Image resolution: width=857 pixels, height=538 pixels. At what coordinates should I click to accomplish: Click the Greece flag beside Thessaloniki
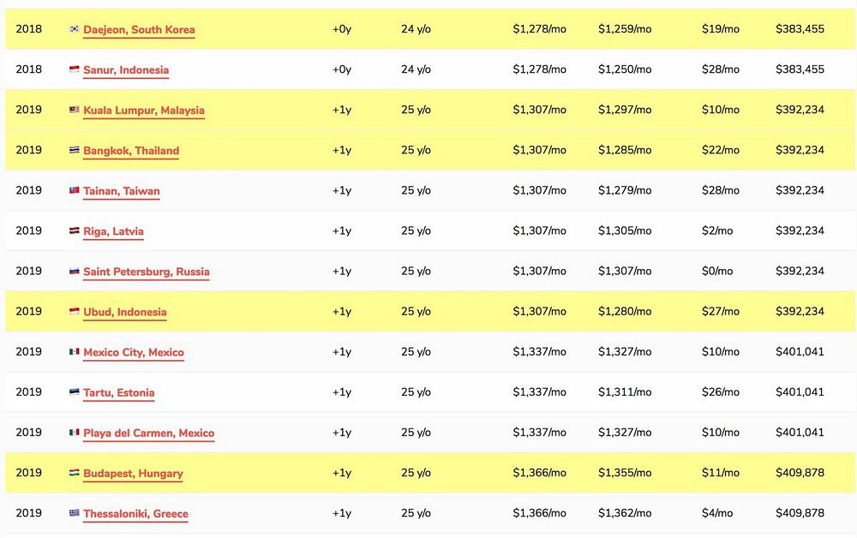click(75, 513)
